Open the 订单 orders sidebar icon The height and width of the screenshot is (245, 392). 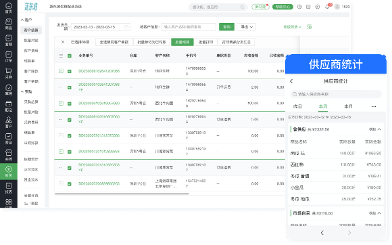pos(9,57)
